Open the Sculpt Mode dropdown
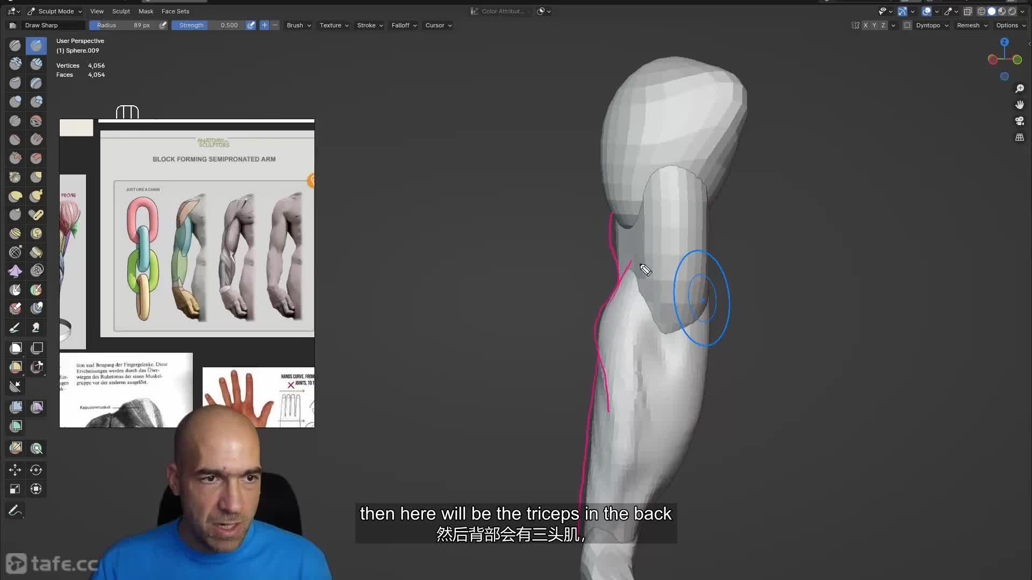 point(55,11)
